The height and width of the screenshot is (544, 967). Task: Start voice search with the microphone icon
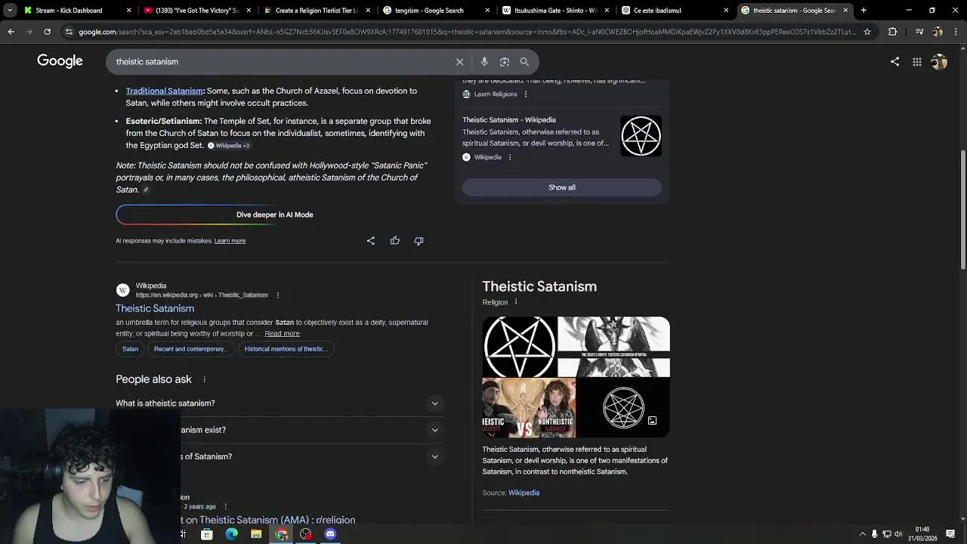coord(484,62)
